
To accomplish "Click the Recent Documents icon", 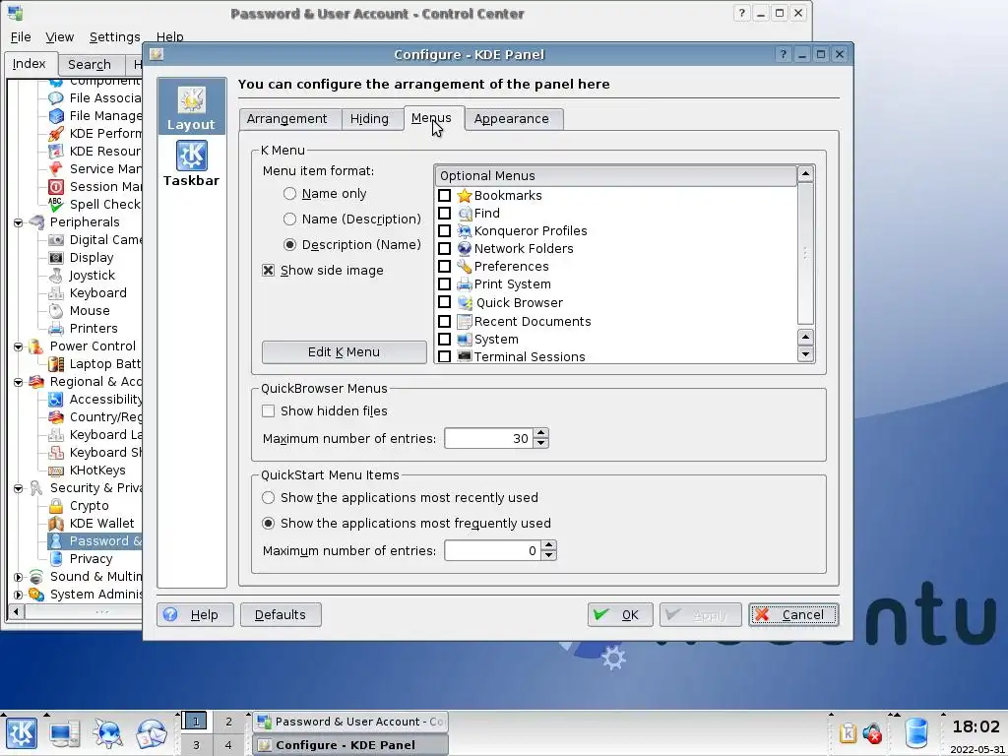I will [465, 322].
